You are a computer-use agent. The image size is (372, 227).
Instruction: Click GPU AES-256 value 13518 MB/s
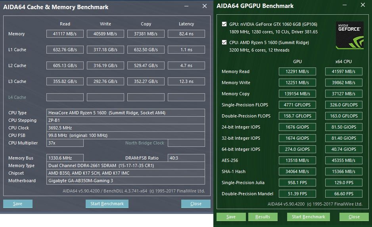[297, 160]
